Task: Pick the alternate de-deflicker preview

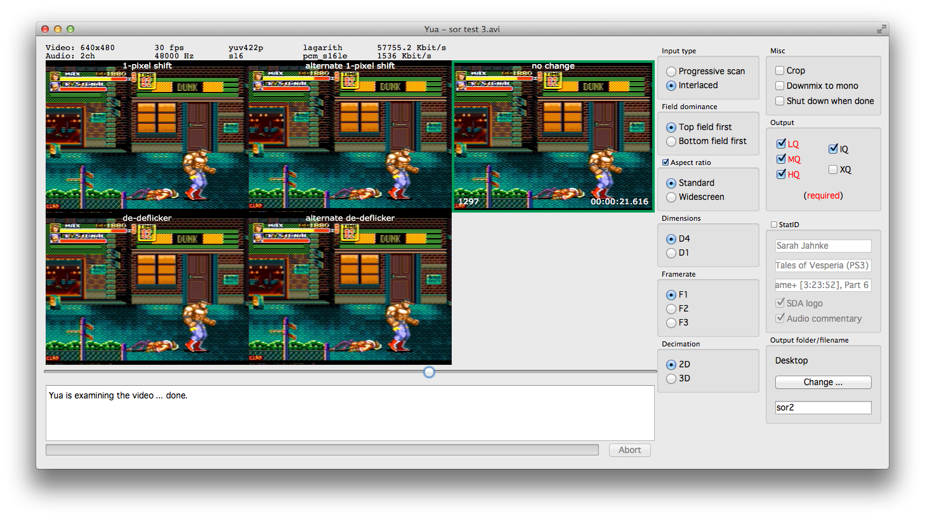Action: pos(350,287)
